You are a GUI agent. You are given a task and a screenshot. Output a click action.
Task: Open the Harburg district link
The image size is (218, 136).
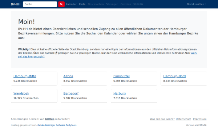tap(120, 94)
